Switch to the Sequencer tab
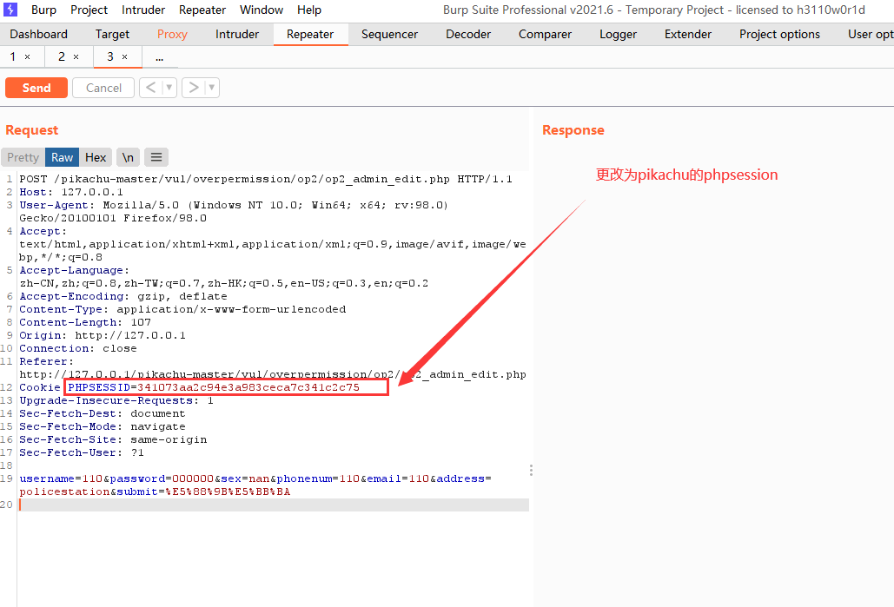 389,34
